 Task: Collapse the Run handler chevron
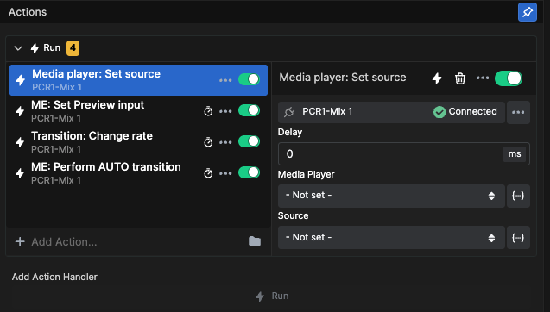(x=18, y=48)
